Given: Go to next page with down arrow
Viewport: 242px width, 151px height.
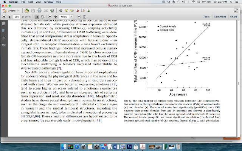Looking at the screenshot, I should (x=9, y=17).
